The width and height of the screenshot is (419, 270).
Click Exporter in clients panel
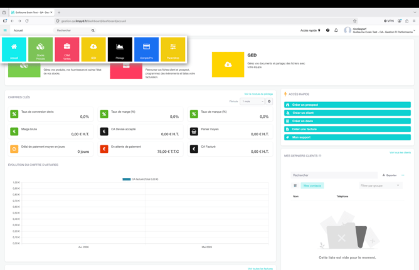390,175
